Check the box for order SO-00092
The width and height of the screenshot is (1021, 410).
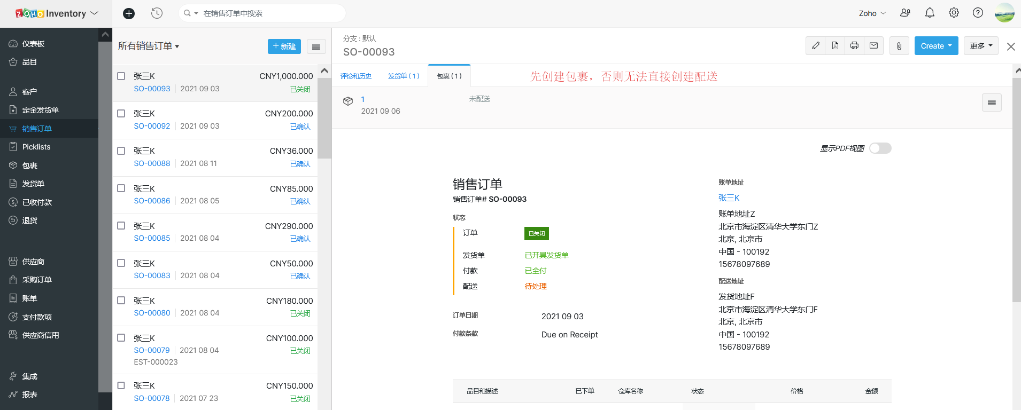[x=121, y=114]
